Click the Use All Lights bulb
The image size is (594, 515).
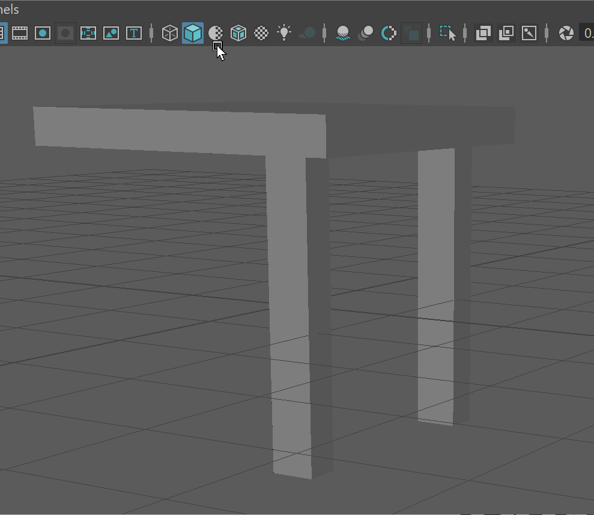tap(284, 33)
